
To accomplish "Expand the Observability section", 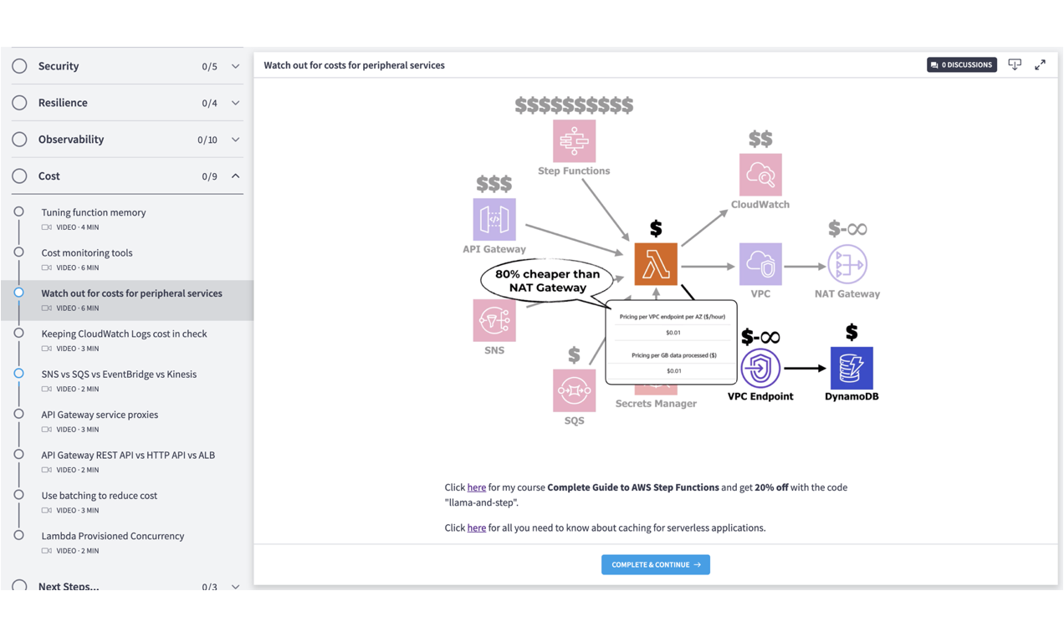I will coord(237,139).
